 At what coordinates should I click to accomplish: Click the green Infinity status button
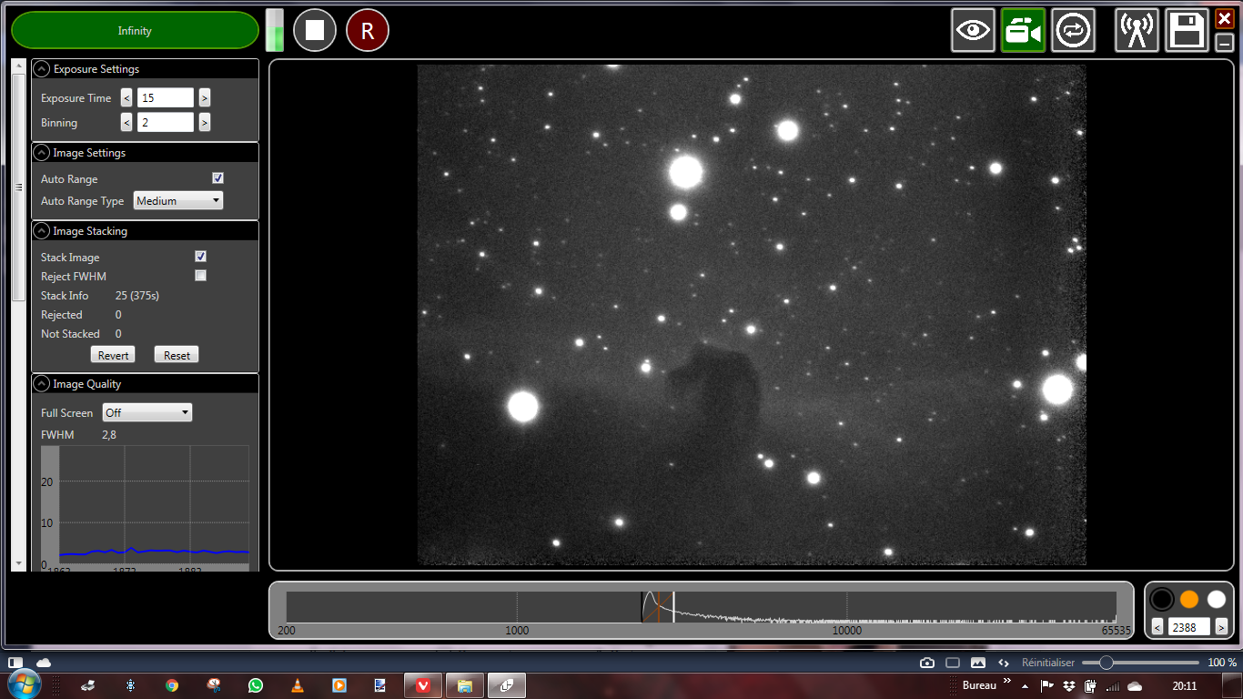pos(135,30)
